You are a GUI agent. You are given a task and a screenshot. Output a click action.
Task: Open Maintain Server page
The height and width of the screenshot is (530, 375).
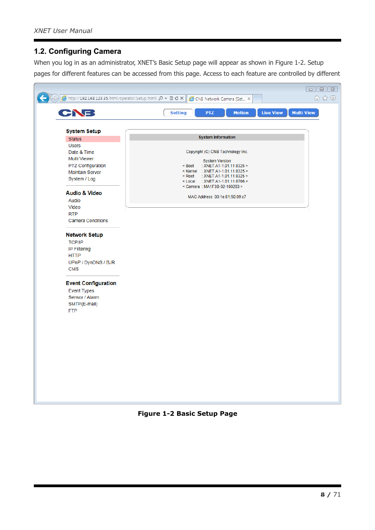pyautogui.click(x=85, y=172)
